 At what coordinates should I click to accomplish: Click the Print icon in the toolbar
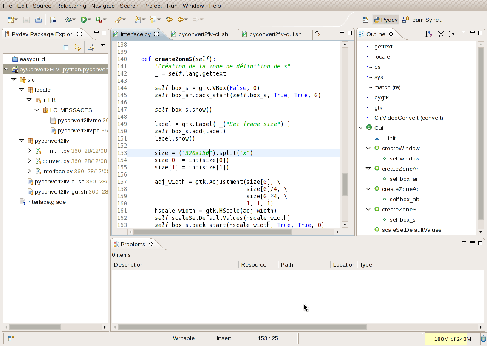pyautogui.click(x=38, y=20)
